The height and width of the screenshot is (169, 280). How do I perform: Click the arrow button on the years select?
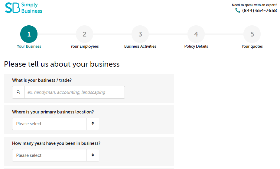[x=93, y=155]
